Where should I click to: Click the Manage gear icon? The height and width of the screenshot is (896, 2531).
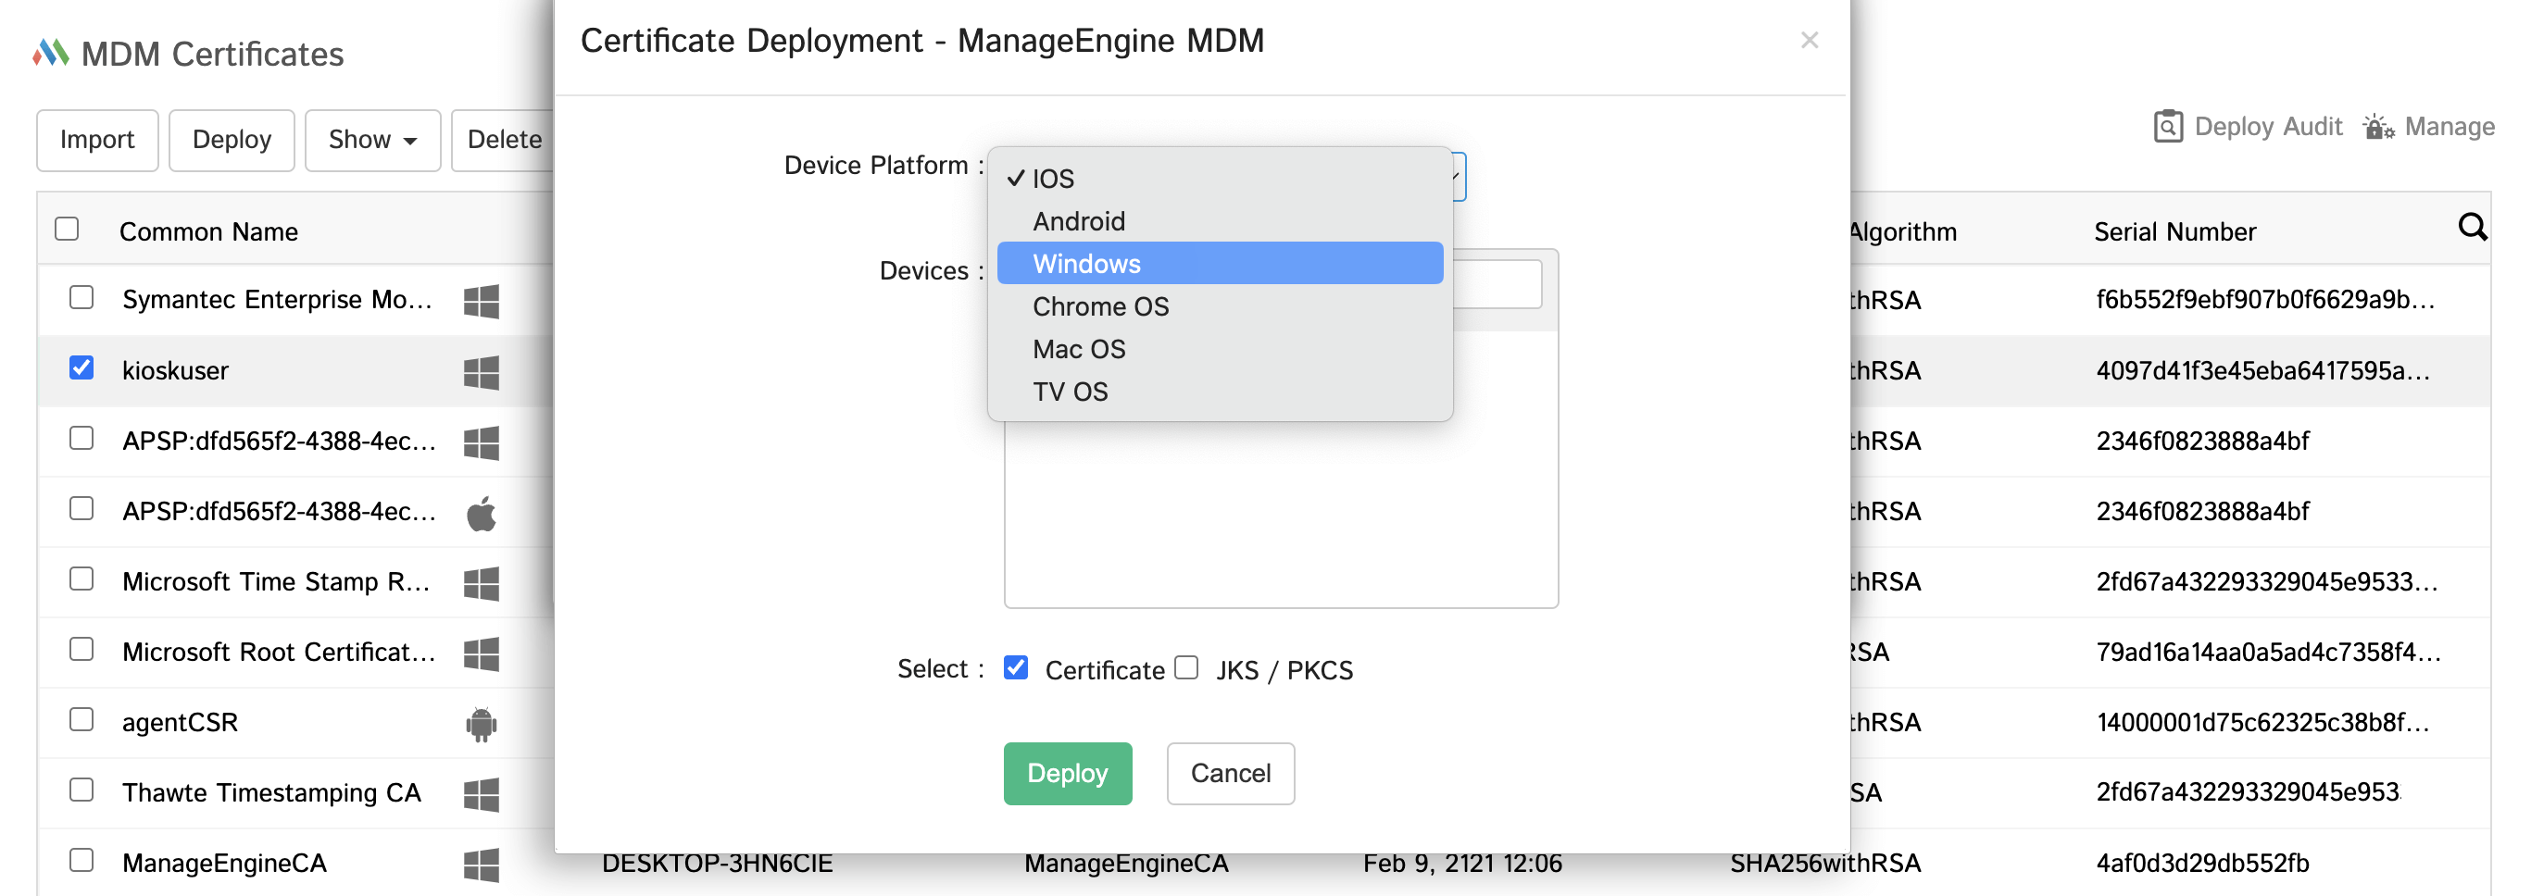point(2377,127)
